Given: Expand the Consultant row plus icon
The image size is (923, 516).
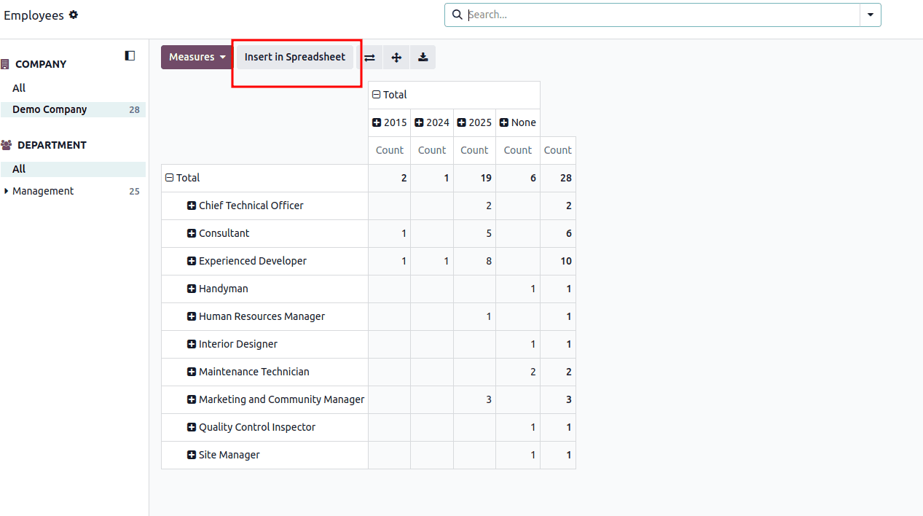Looking at the screenshot, I should 192,233.
